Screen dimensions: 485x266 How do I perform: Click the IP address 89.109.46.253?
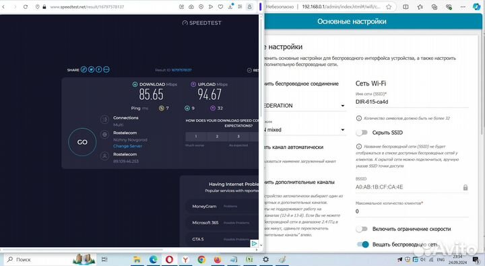click(x=126, y=161)
